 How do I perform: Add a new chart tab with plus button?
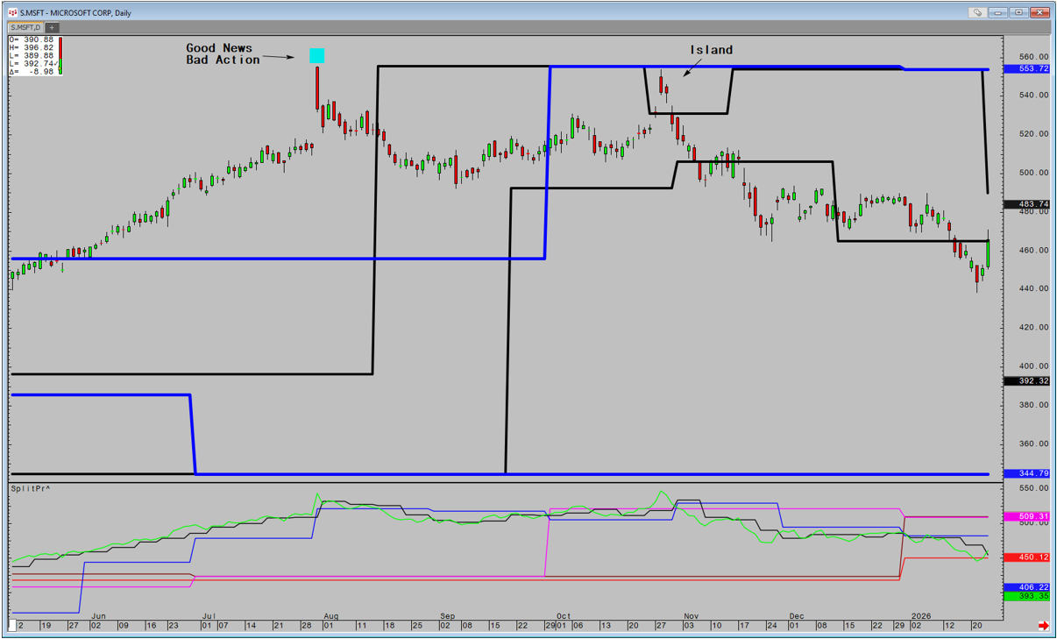pyautogui.click(x=52, y=27)
